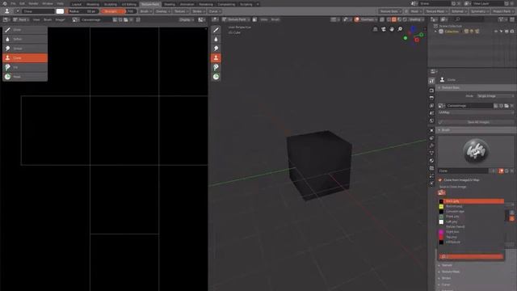Screen dimensions: 517x291
Task: Open the Blender logo menu
Action: (x=5, y=3)
